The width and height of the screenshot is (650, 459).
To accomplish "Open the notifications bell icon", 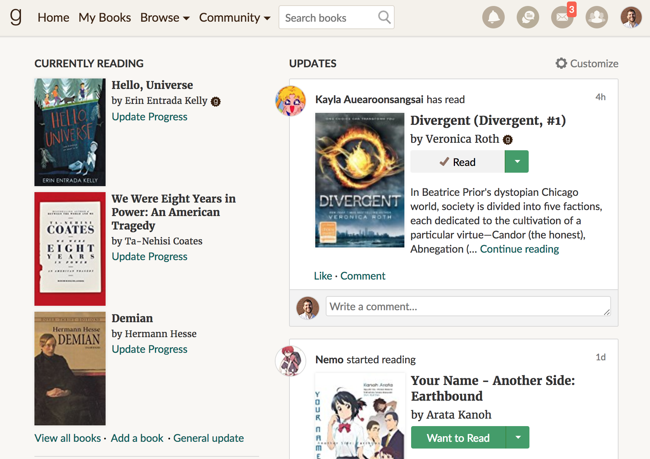I will point(493,17).
